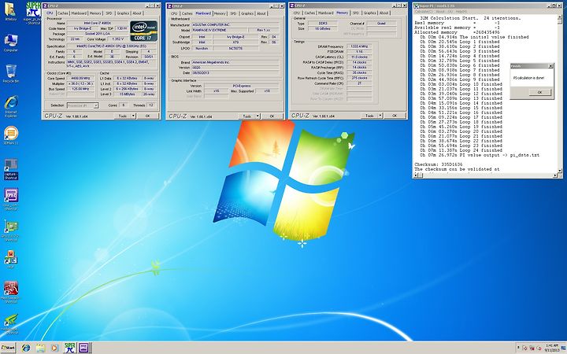Click the taskbar clock showing 1:41 AM
The height and width of the screenshot is (354, 567).
click(552, 348)
